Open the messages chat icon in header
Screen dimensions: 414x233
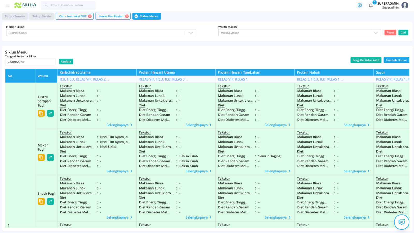point(360,5)
